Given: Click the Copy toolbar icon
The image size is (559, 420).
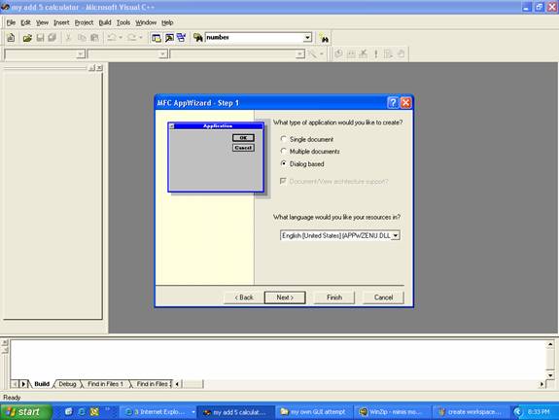Looking at the screenshot, I should (x=82, y=38).
